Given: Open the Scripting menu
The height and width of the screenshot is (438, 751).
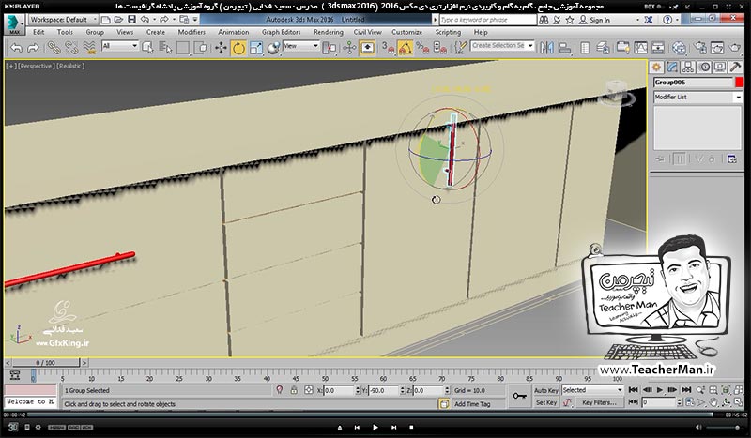Looking at the screenshot, I should 448,32.
